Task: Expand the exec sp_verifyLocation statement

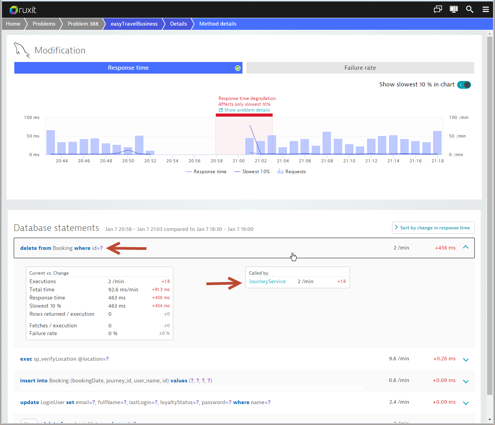Action: (x=466, y=360)
